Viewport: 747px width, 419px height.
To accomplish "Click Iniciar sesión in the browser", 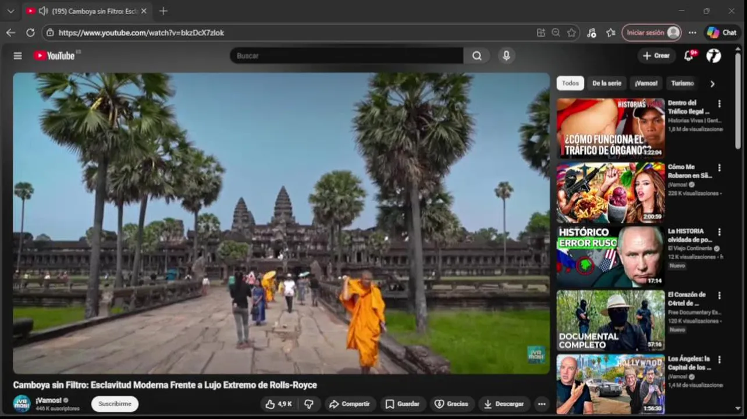I will coord(651,33).
